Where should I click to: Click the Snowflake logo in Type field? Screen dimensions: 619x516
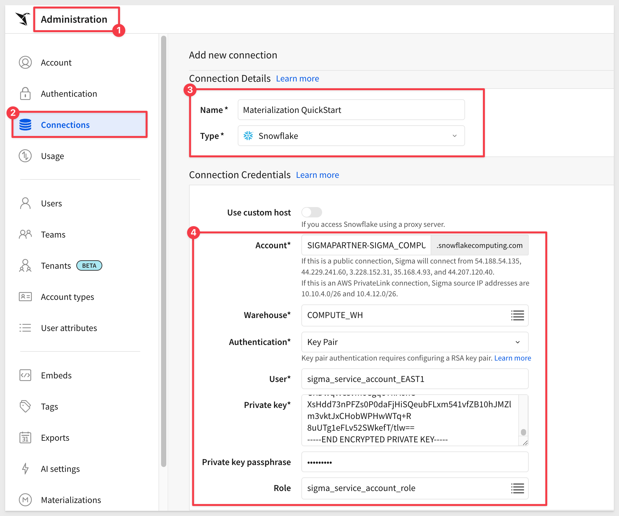[248, 136]
